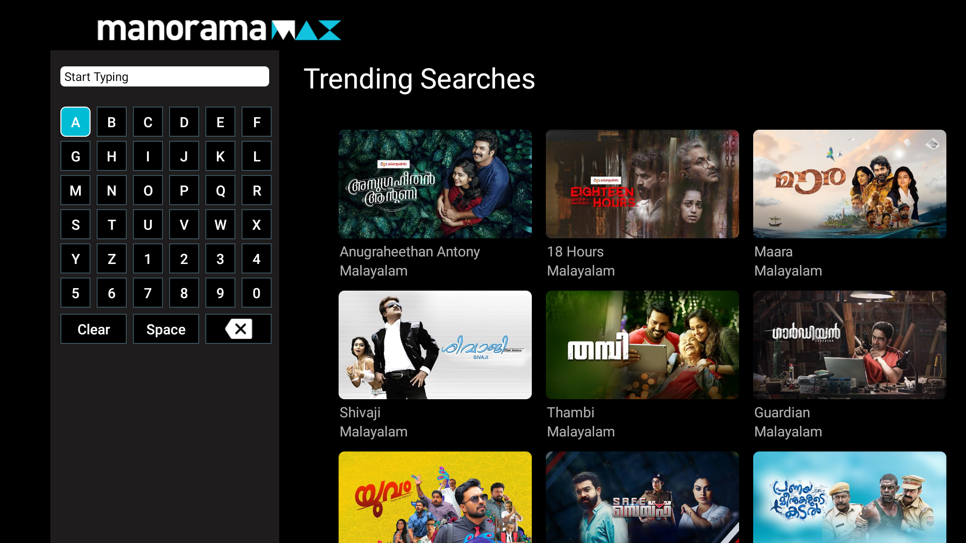Select the Thambi movie thumbnail
966x543 pixels.
642,345
